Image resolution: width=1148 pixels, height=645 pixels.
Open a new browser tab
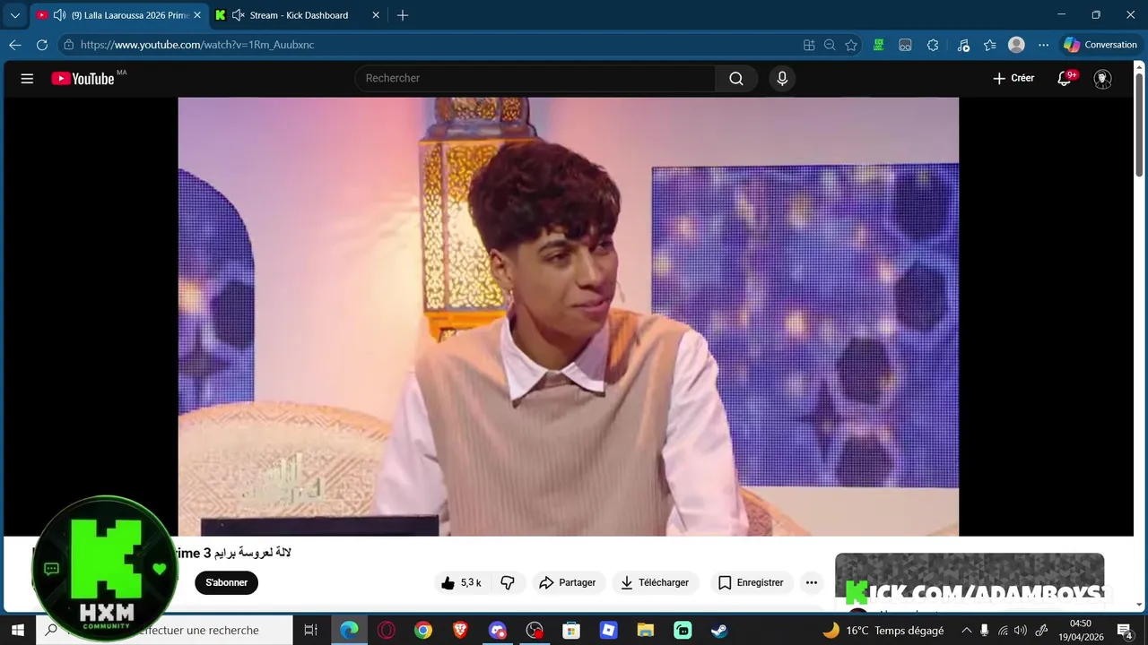403,15
